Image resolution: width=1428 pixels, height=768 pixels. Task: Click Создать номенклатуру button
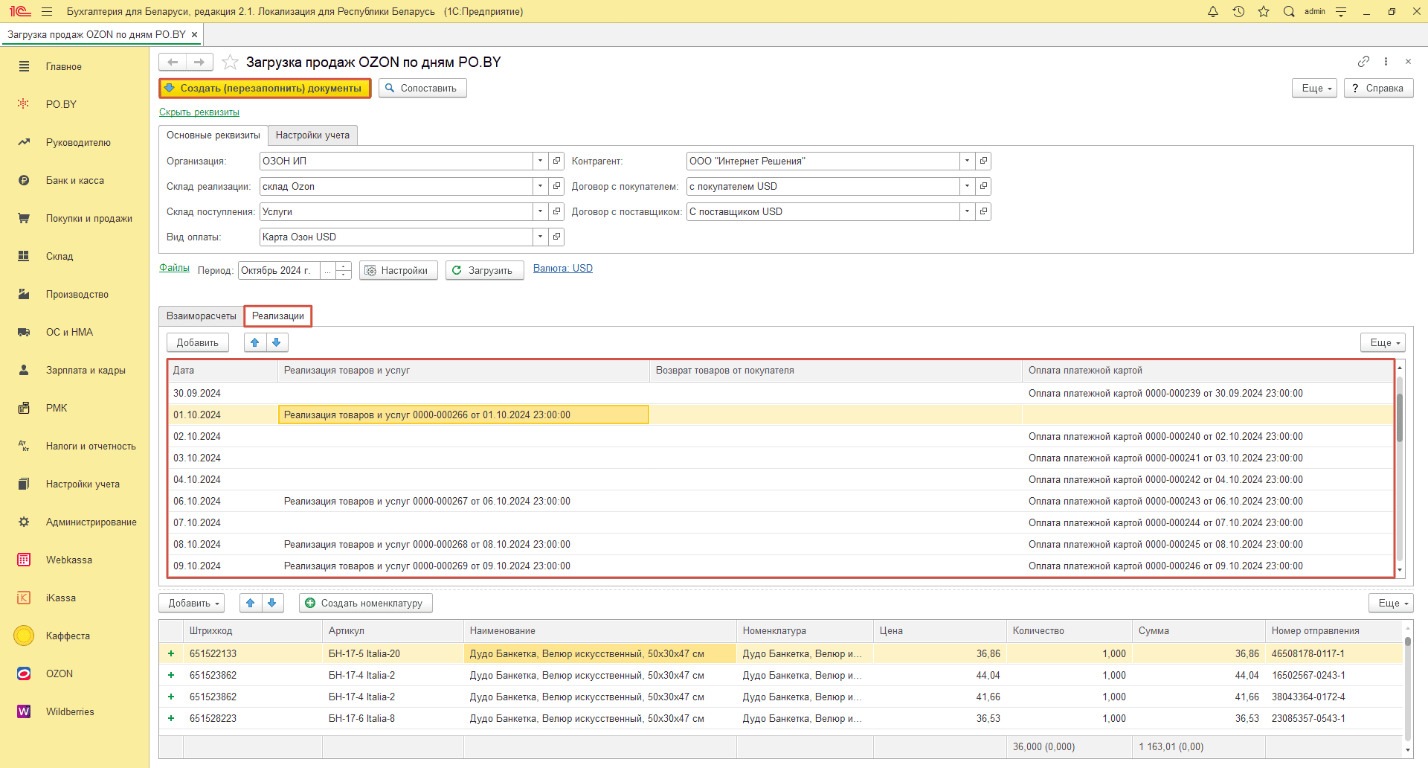(x=365, y=603)
